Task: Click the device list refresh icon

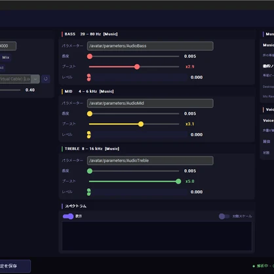Action: pyautogui.click(x=46, y=79)
